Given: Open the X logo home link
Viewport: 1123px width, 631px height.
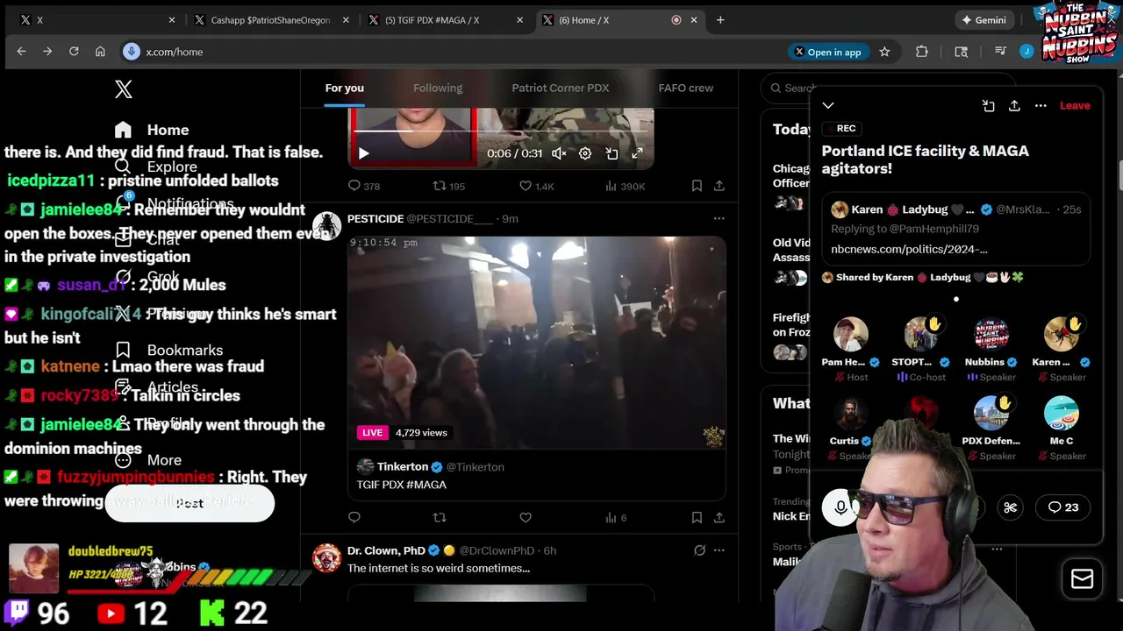Looking at the screenshot, I should coord(124,89).
